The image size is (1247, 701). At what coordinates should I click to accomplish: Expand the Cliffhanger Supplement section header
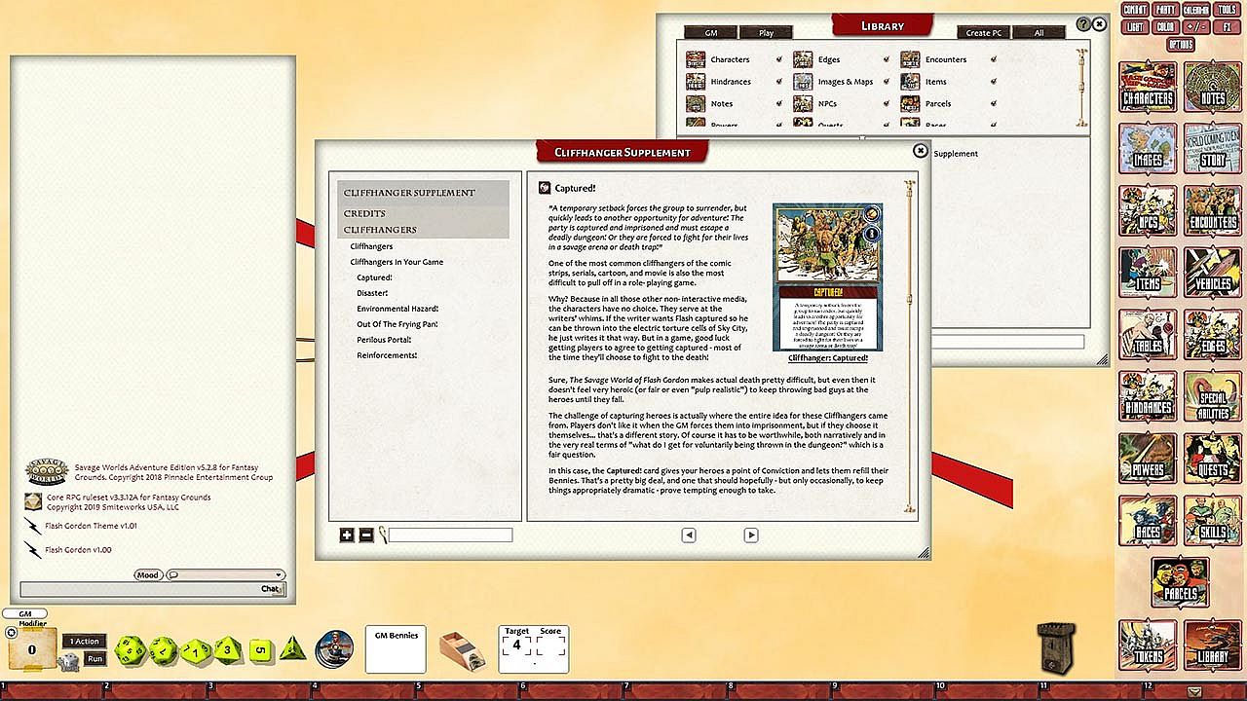(x=423, y=193)
